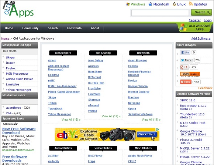Open the Updates RSS feed icon
Viewport: 214px width, 165px height.
pos(190,4)
